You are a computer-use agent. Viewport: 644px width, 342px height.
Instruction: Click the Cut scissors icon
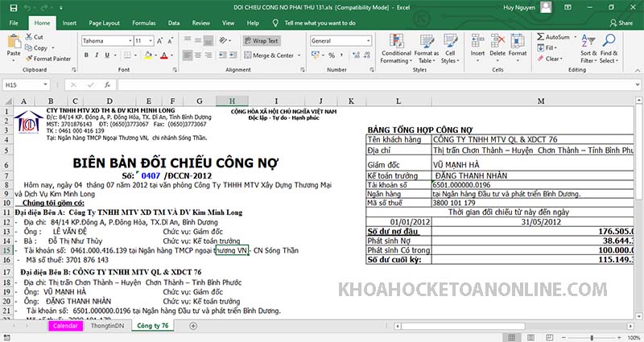tap(28, 37)
